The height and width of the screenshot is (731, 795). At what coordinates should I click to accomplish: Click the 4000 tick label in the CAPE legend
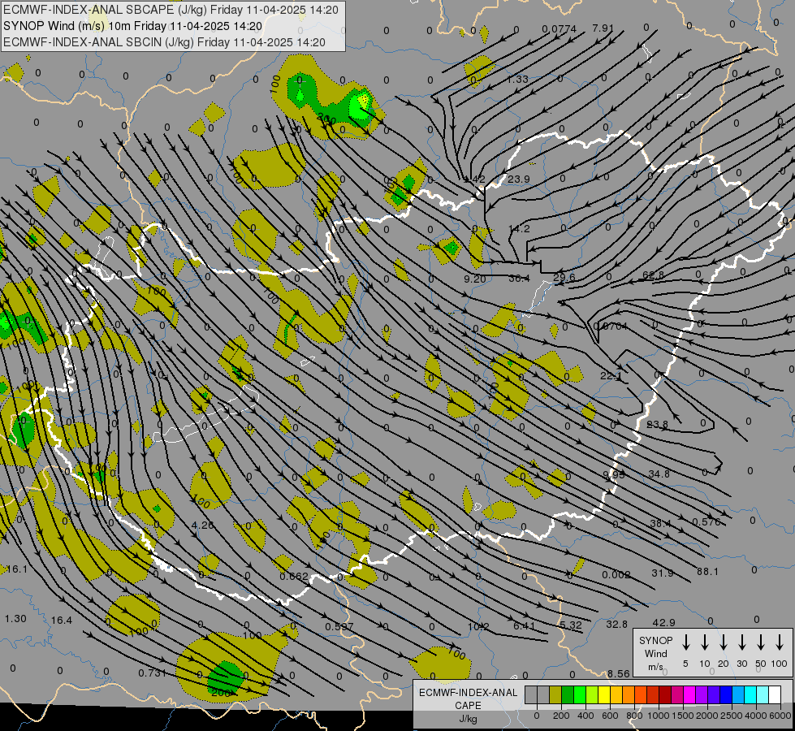[755, 716]
